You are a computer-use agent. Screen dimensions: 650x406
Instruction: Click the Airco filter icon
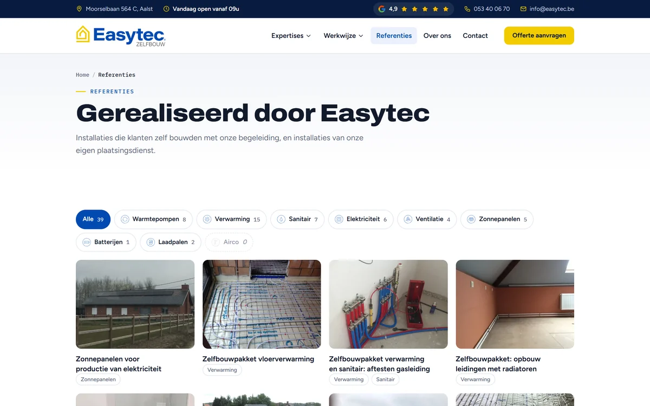coord(216,242)
